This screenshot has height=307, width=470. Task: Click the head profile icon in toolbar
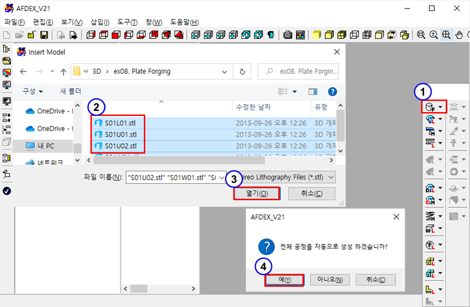point(271,35)
